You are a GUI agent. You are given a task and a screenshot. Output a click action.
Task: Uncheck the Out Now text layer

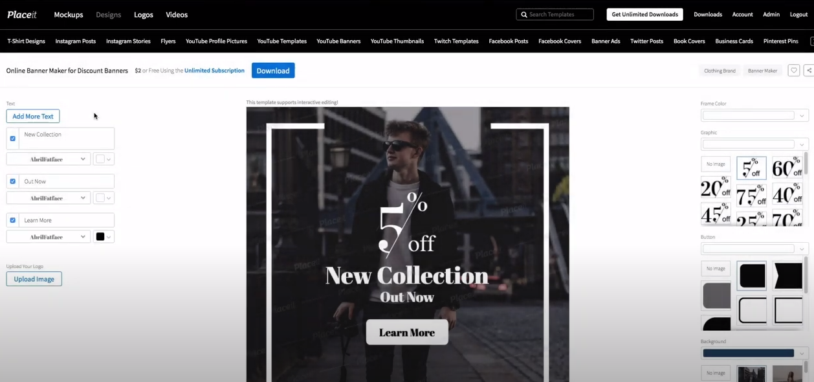pyautogui.click(x=12, y=181)
